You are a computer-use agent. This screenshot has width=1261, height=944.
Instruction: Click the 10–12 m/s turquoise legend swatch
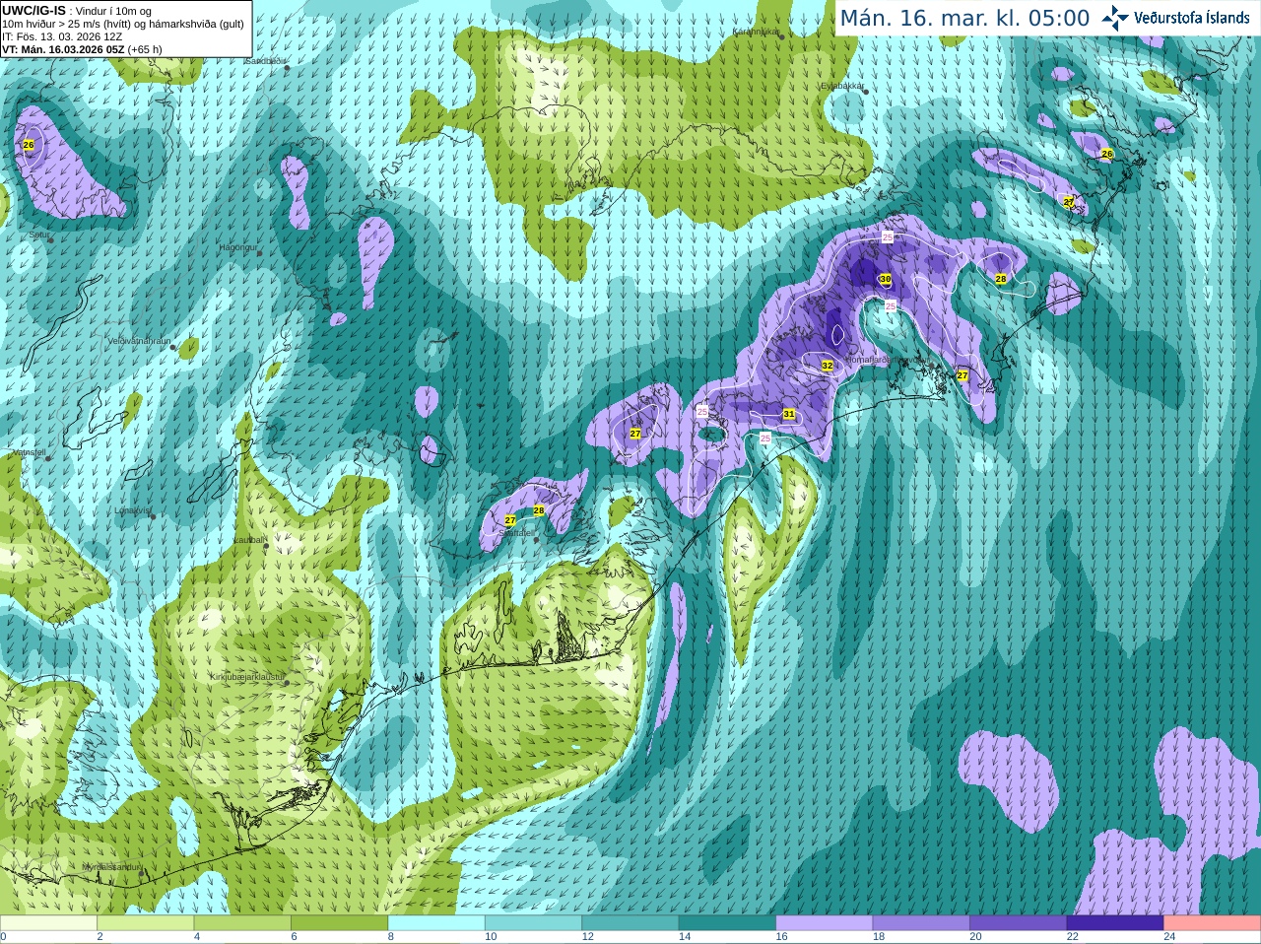(x=534, y=923)
